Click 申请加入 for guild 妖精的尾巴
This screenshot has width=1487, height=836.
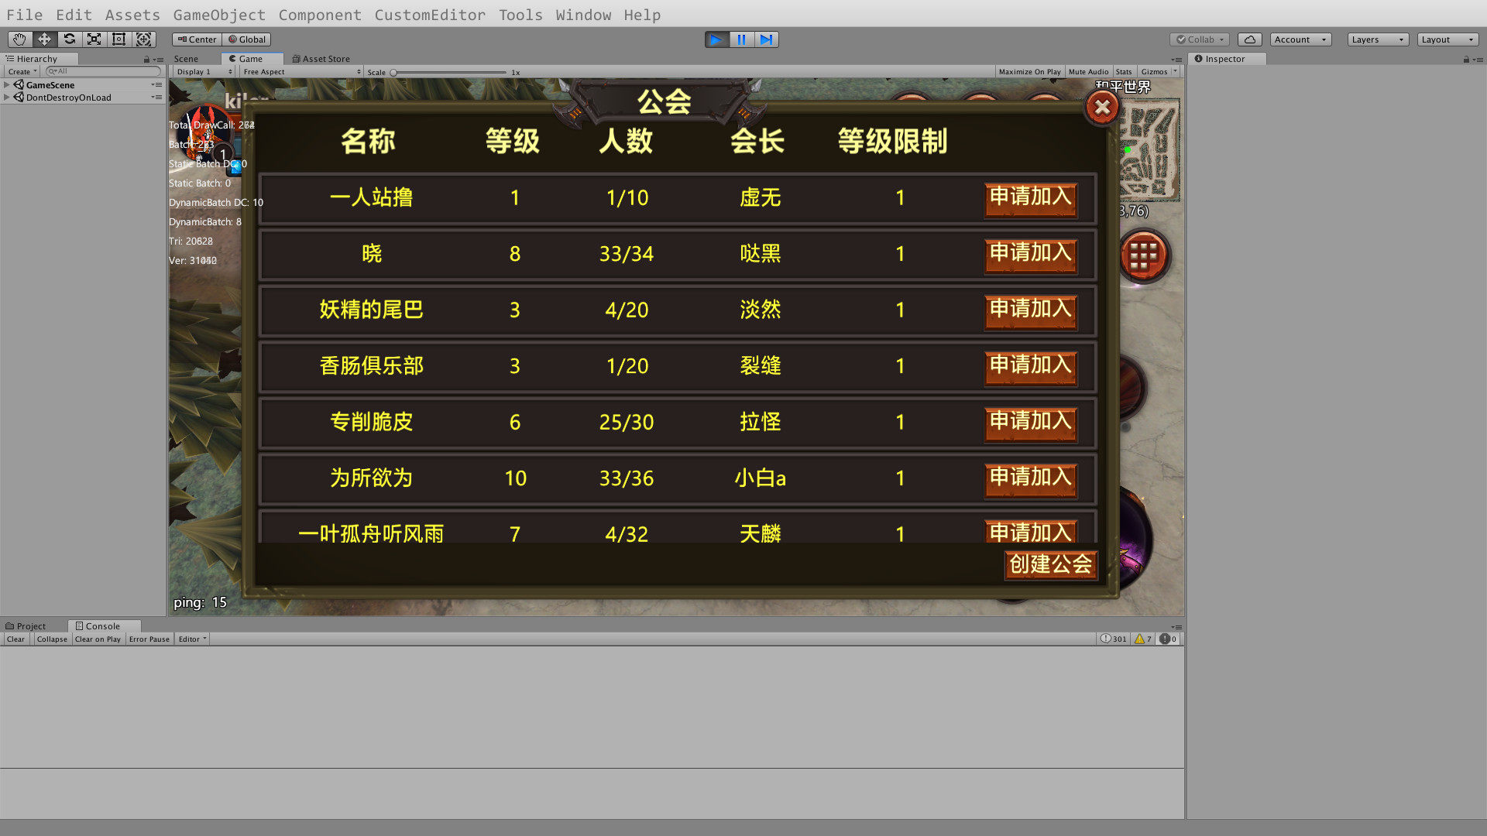[1030, 310]
